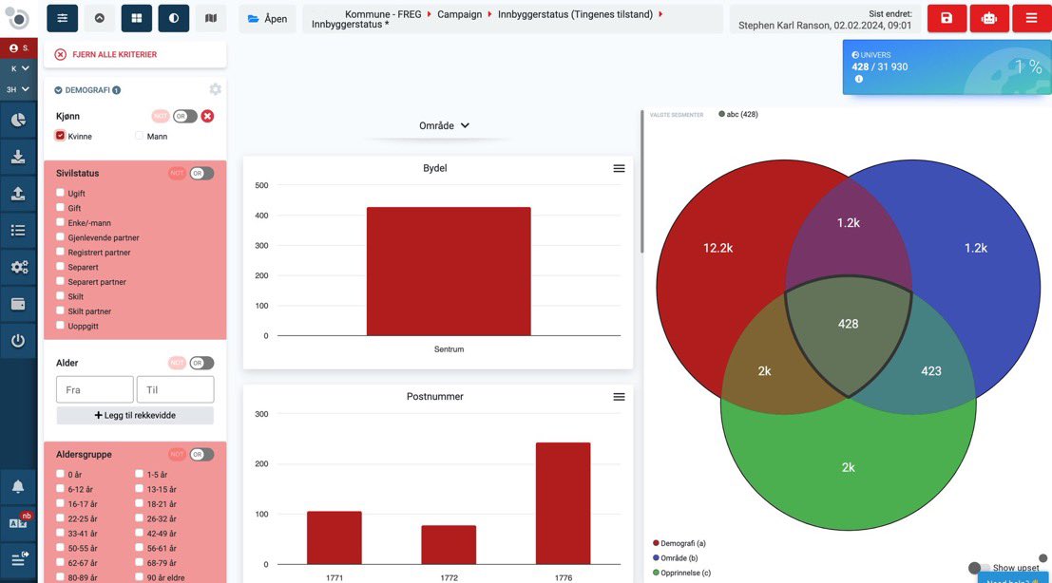
Task: Open the red hamburger menu
Action: (1032, 18)
